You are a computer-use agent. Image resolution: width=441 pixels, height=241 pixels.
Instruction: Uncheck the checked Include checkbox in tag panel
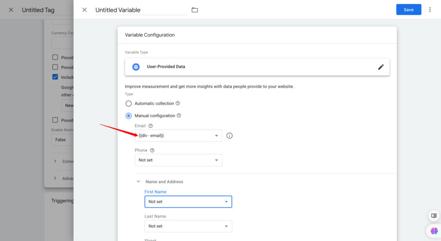pos(55,77)
